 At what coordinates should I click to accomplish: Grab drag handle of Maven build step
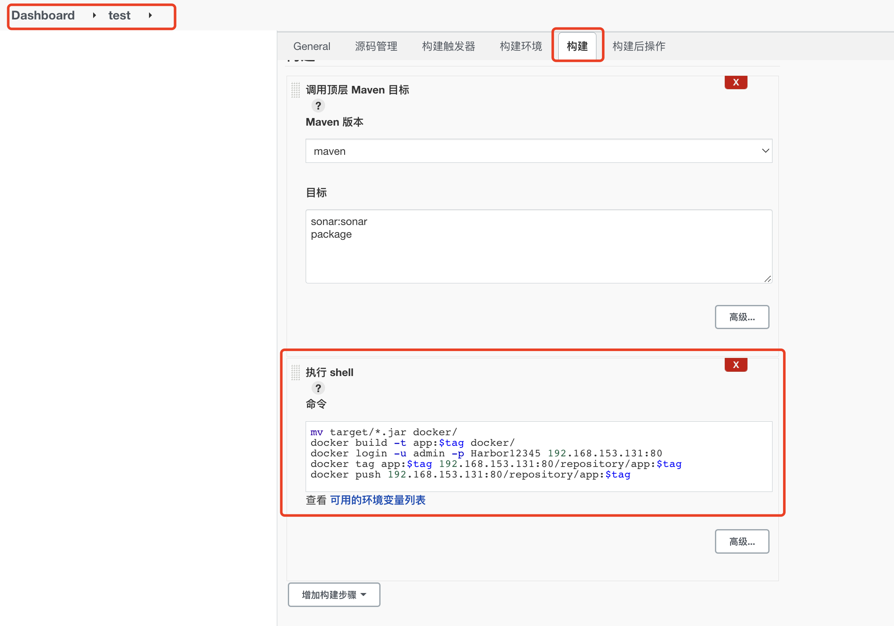(295, 90)
